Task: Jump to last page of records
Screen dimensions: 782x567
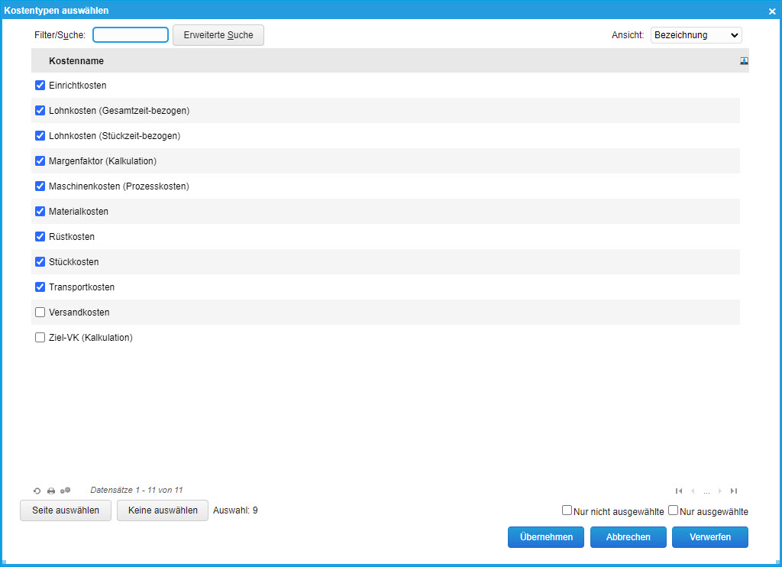Action: (x=734, y=491)
